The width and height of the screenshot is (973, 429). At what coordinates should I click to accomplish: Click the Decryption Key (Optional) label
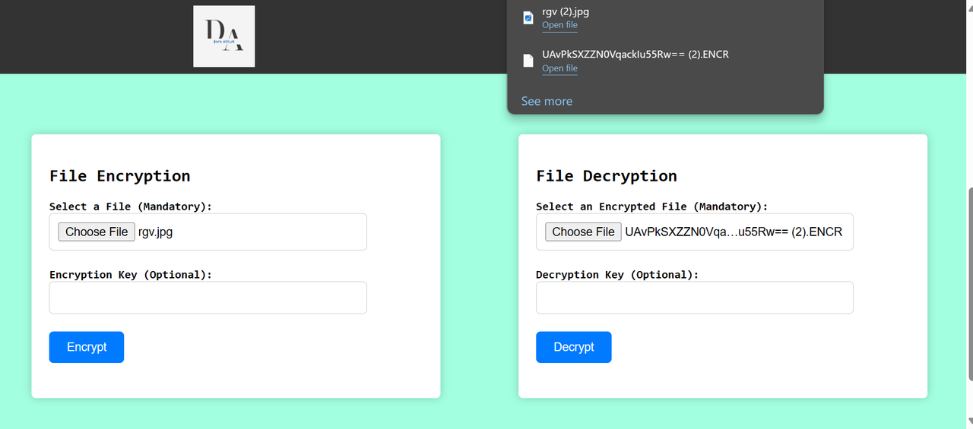(x=617, y=275)
